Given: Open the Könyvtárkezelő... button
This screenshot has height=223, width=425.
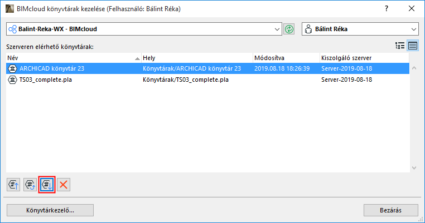Looking at the screenshot, I should [50, 210].
